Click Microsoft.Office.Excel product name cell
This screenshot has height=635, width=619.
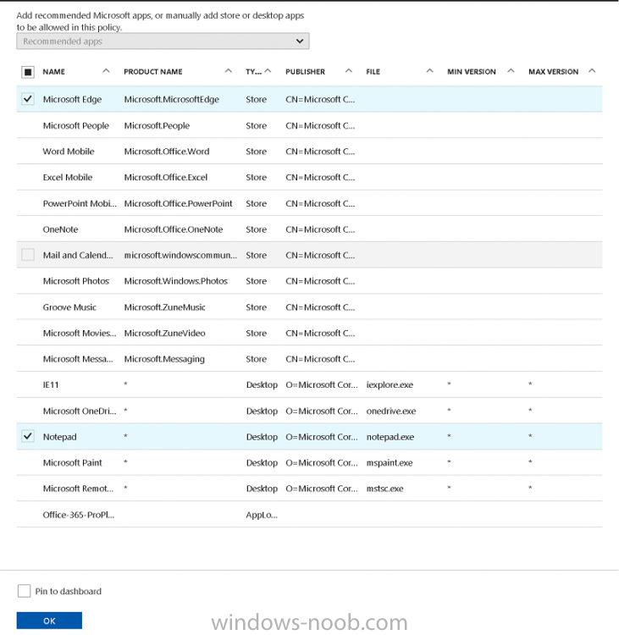pyautogui.click(x=166, y=177)
